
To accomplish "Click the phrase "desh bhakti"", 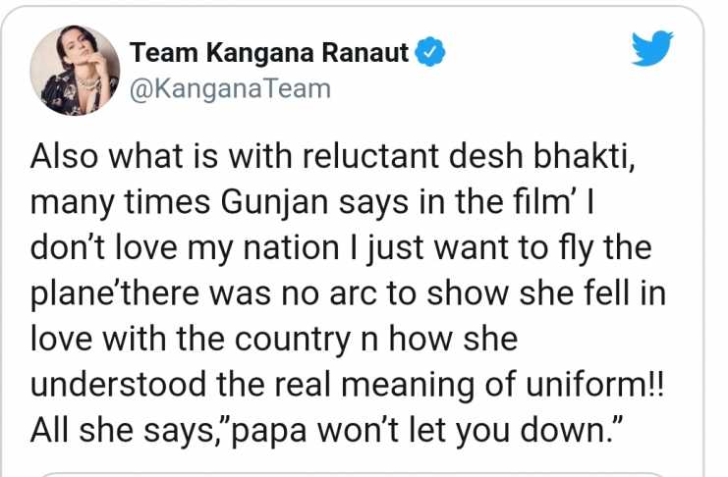I will pos(541,156).
